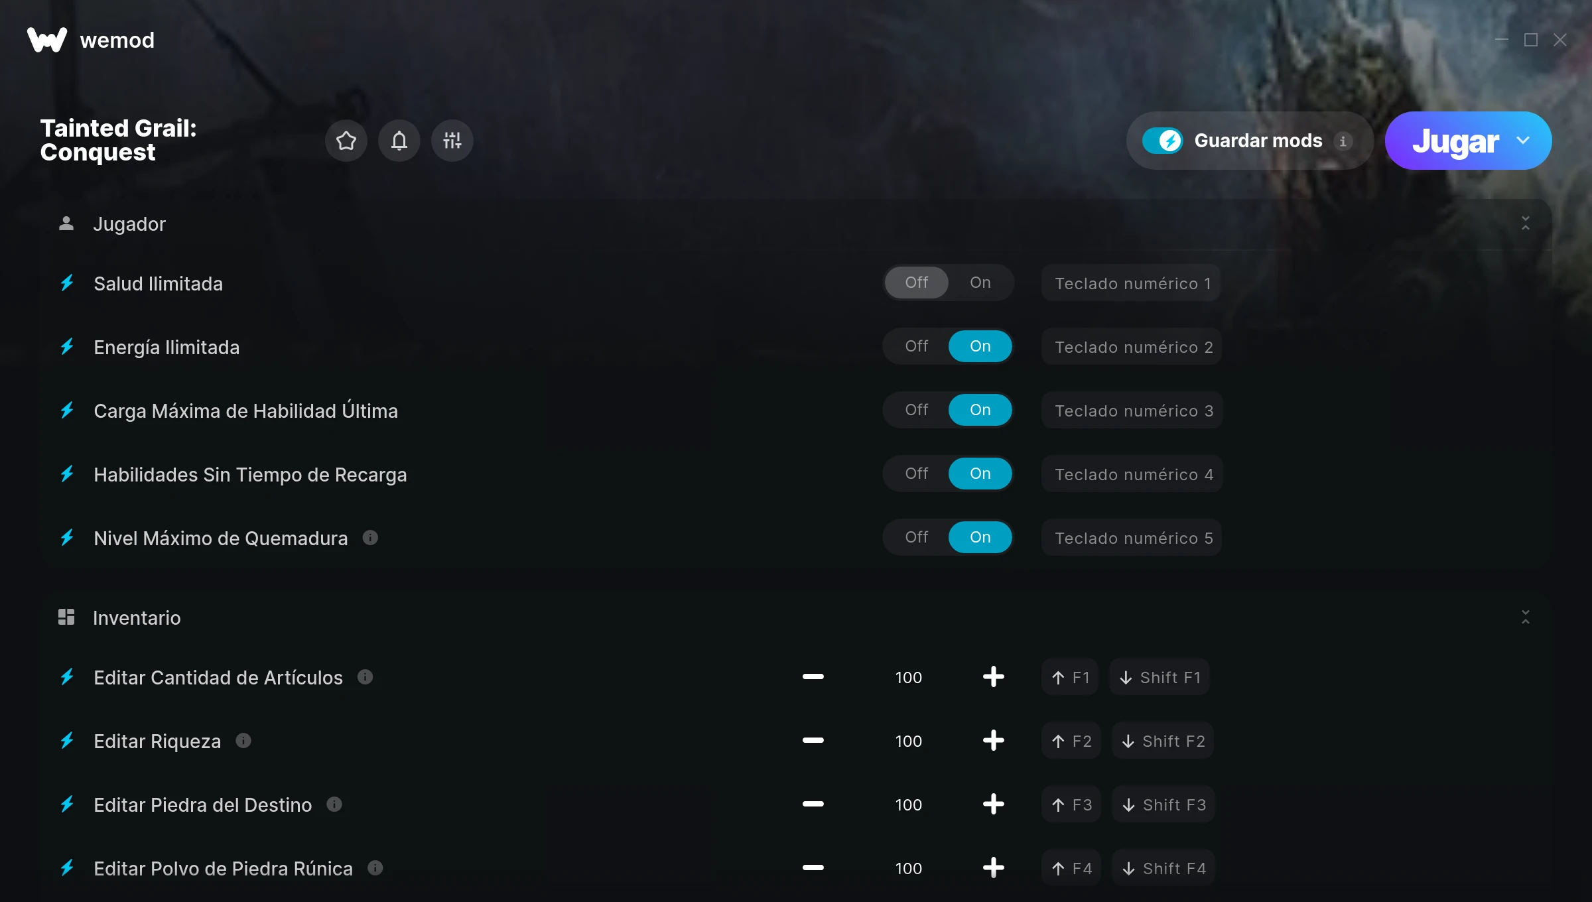
Task: Toggle the Guardar mods switch
Action: click(1162, 141)
